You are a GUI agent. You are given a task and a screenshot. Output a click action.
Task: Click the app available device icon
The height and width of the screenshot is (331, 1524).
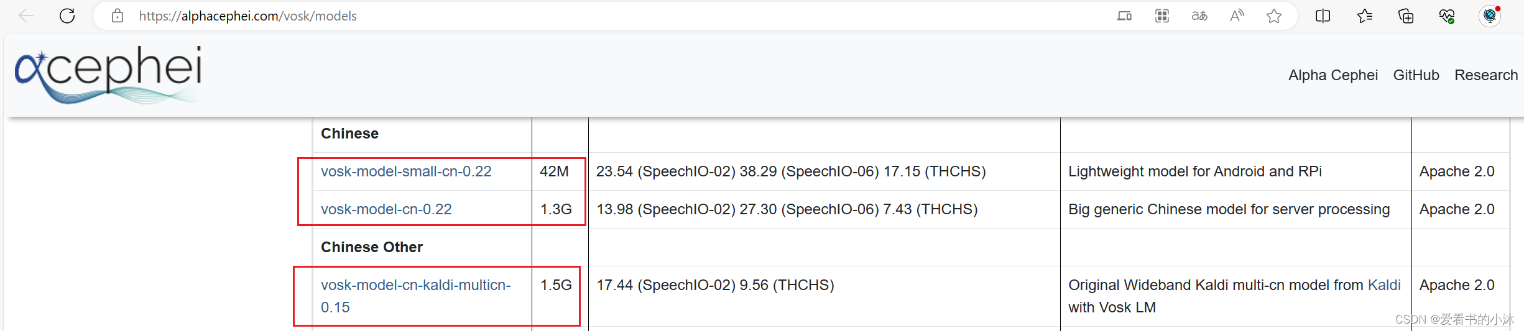[x=1124, y=16]
